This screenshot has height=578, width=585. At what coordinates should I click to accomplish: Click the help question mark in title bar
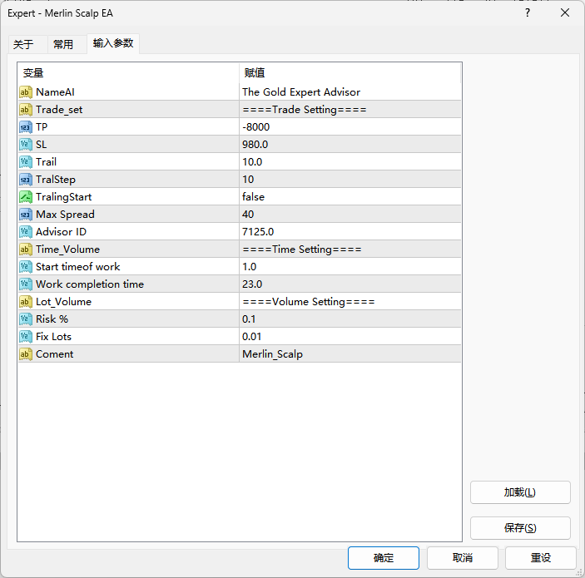pyautogui.click(x=527, y=12)
